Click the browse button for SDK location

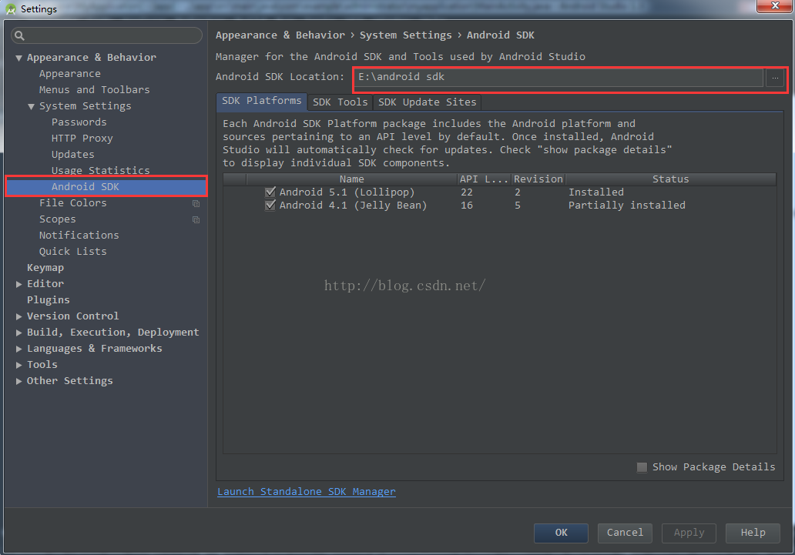[775, 77]
